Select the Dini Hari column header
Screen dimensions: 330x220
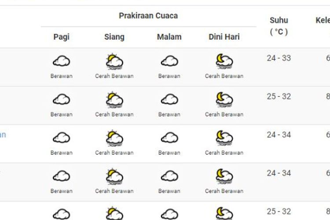click(x=224, y=37)
